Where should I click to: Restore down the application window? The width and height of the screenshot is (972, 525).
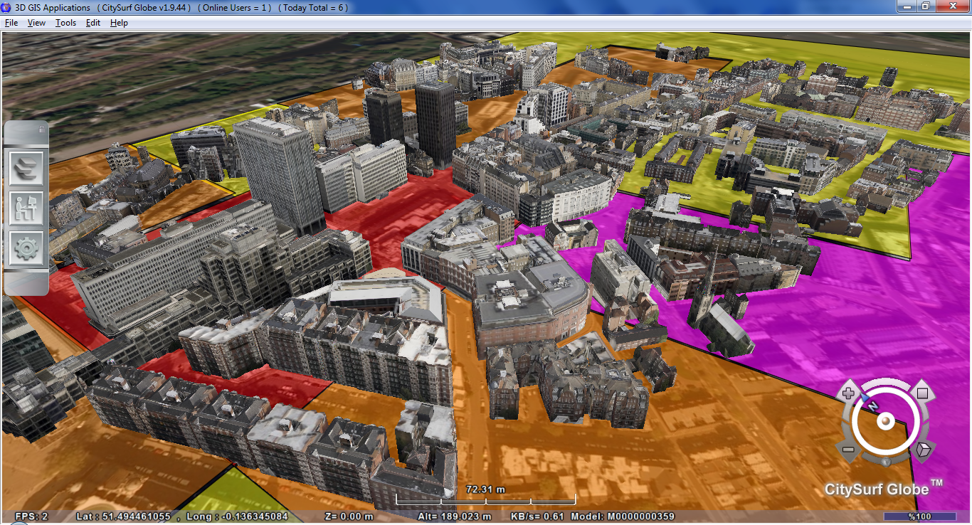925,6
